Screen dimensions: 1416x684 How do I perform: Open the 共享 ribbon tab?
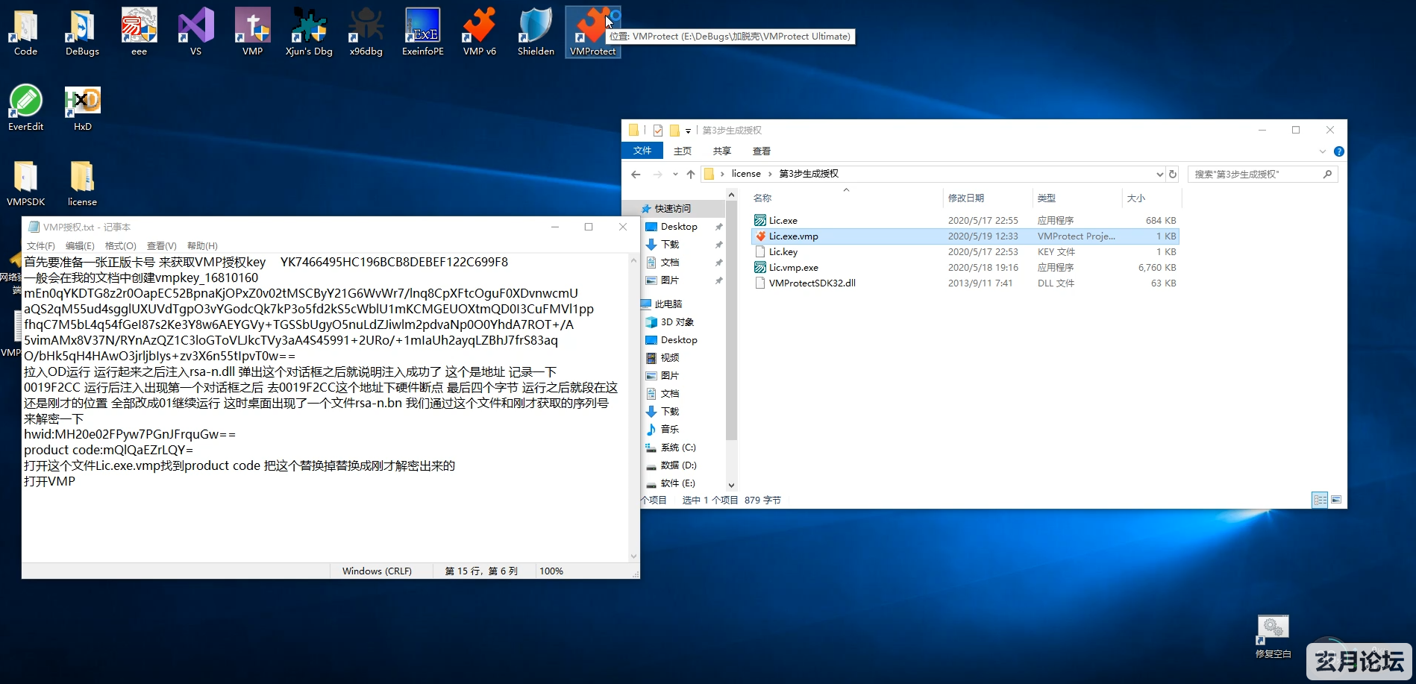[x=722, y=151]
